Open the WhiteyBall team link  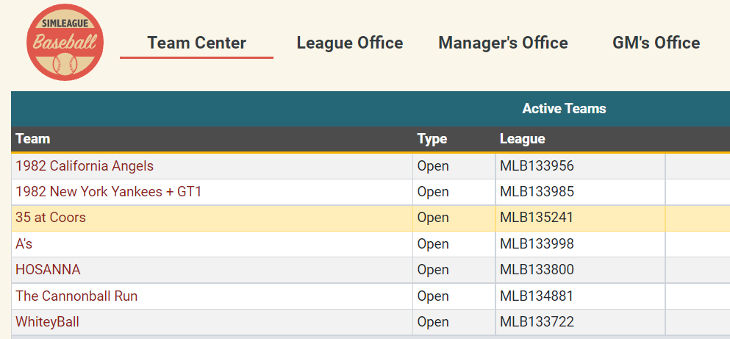[x=47, y=322]
